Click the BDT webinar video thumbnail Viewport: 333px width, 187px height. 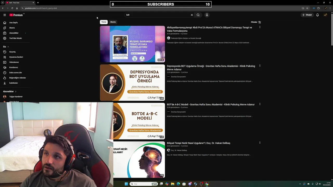click(132, 44)
